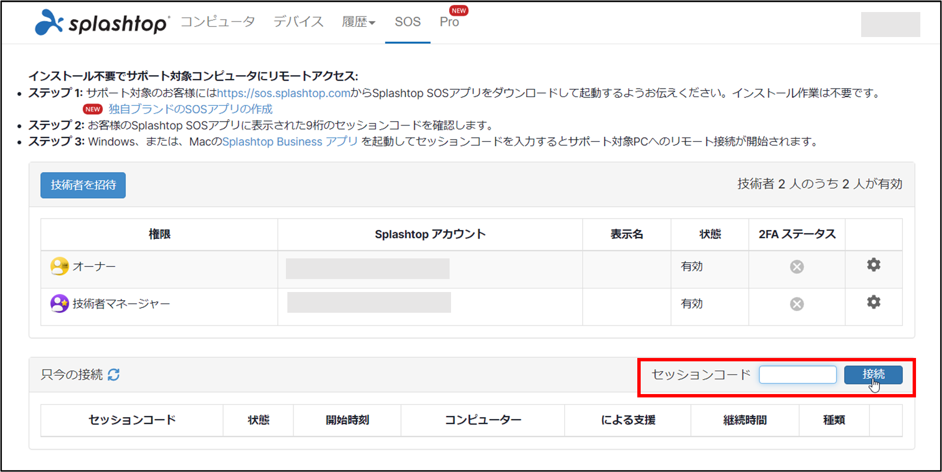Click the NEW badge above Pro
Image resolution: width=942 pixels, height=472 pixels.
point(458,10)
